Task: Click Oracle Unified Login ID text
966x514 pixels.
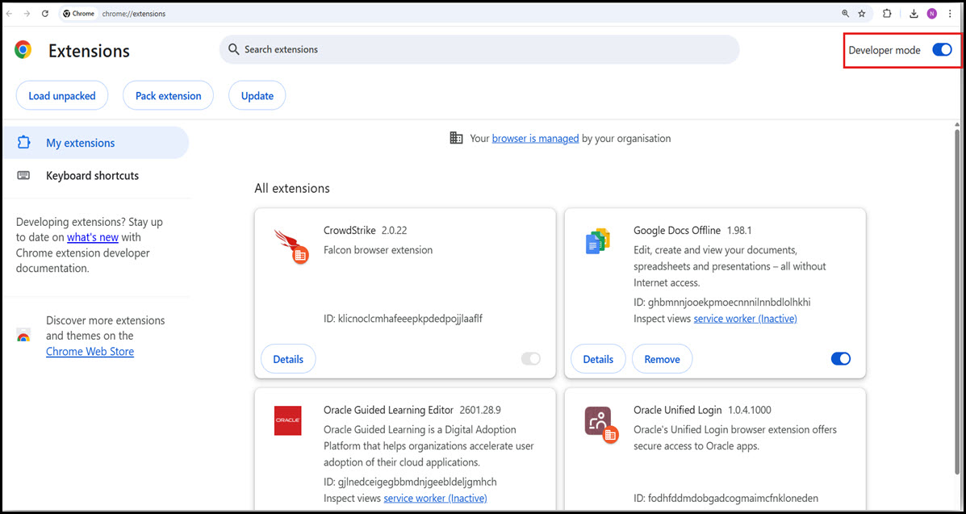Action: (726, 498)
